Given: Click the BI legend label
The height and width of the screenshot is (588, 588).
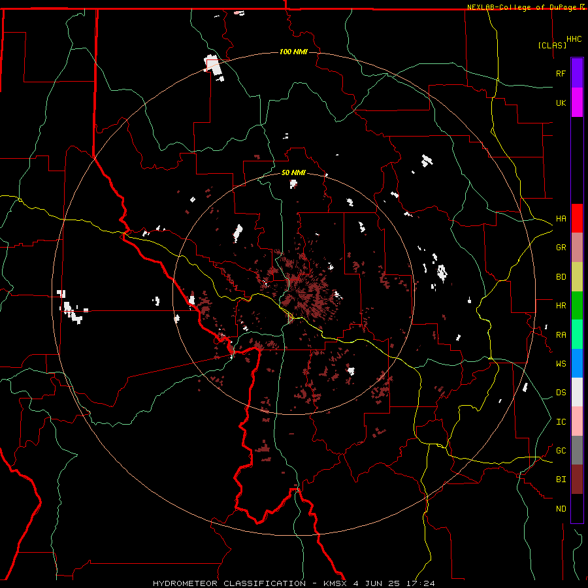Looking at the screenshot, I should (x=561, y=480).
